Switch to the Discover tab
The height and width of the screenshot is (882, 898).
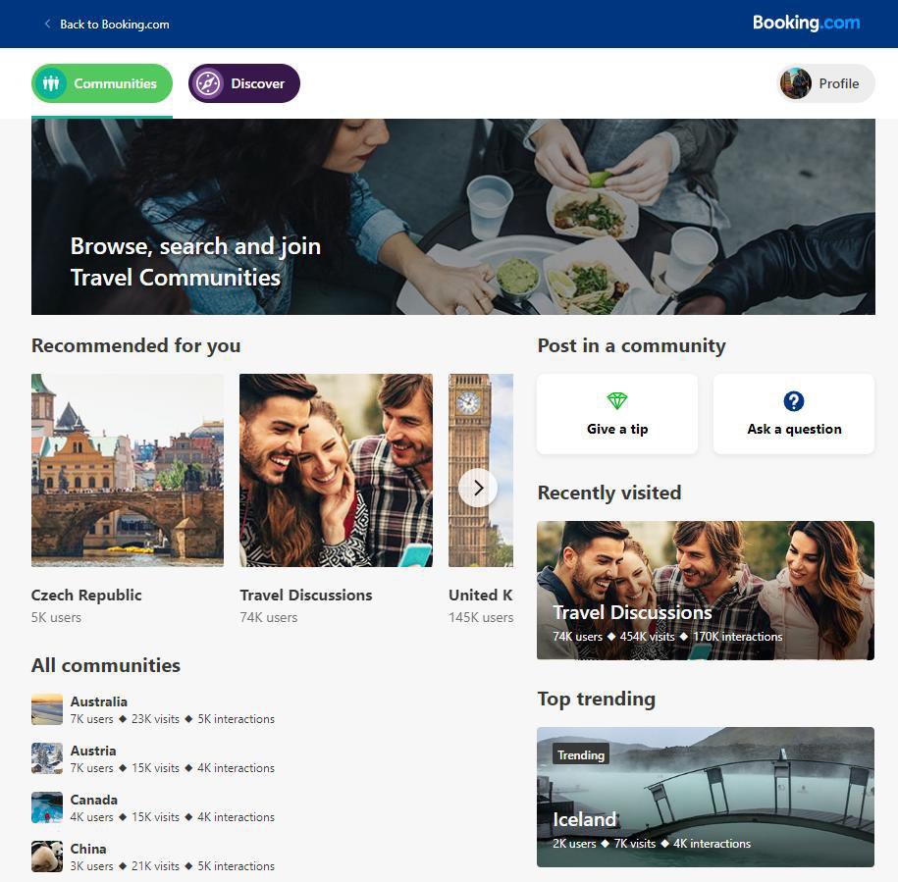(244, 83)
